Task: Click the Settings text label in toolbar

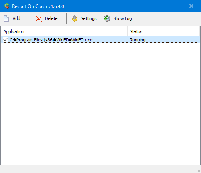Action: [x=89, y=18]
